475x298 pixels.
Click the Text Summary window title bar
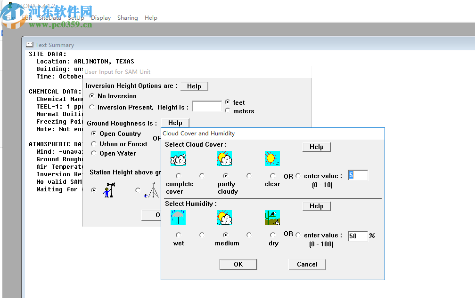(x=248, y=45)
